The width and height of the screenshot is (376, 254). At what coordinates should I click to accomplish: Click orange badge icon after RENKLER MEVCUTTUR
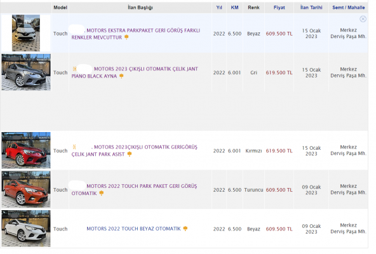[x=126, y=37]
